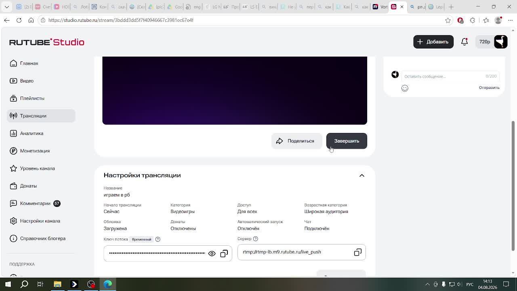Switch input language РУС in tray
517x291 pixels.
pos(470,284)
